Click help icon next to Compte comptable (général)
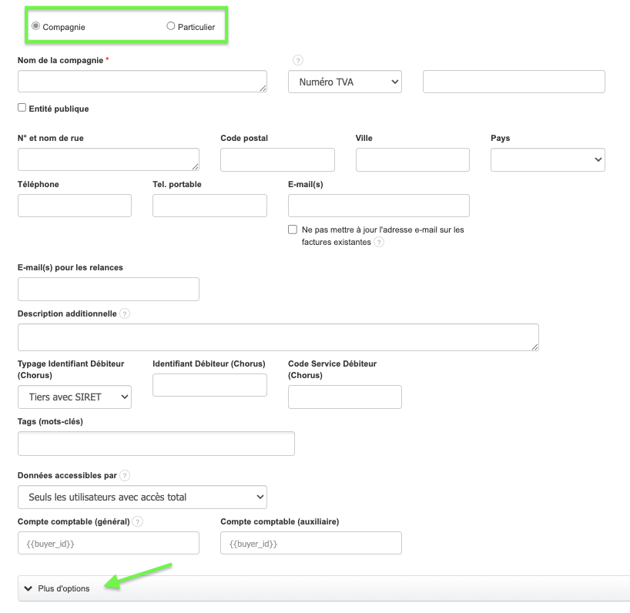The width and height of the screenshot is (630, 613). tap(138, 522)
